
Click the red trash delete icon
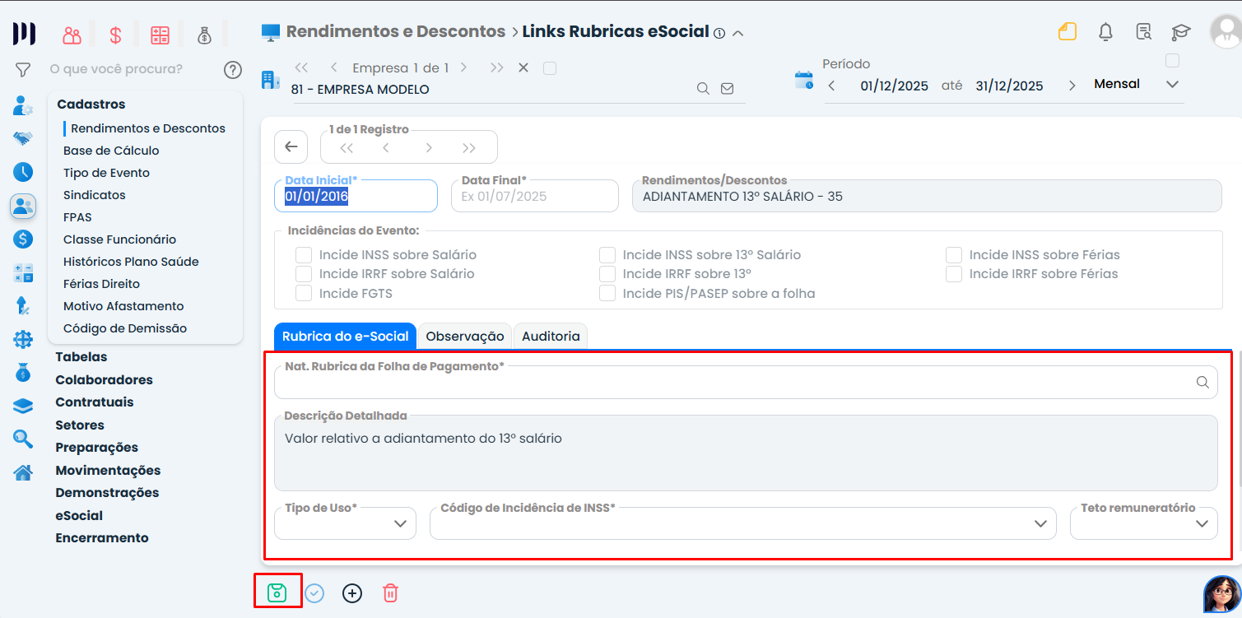391,592
